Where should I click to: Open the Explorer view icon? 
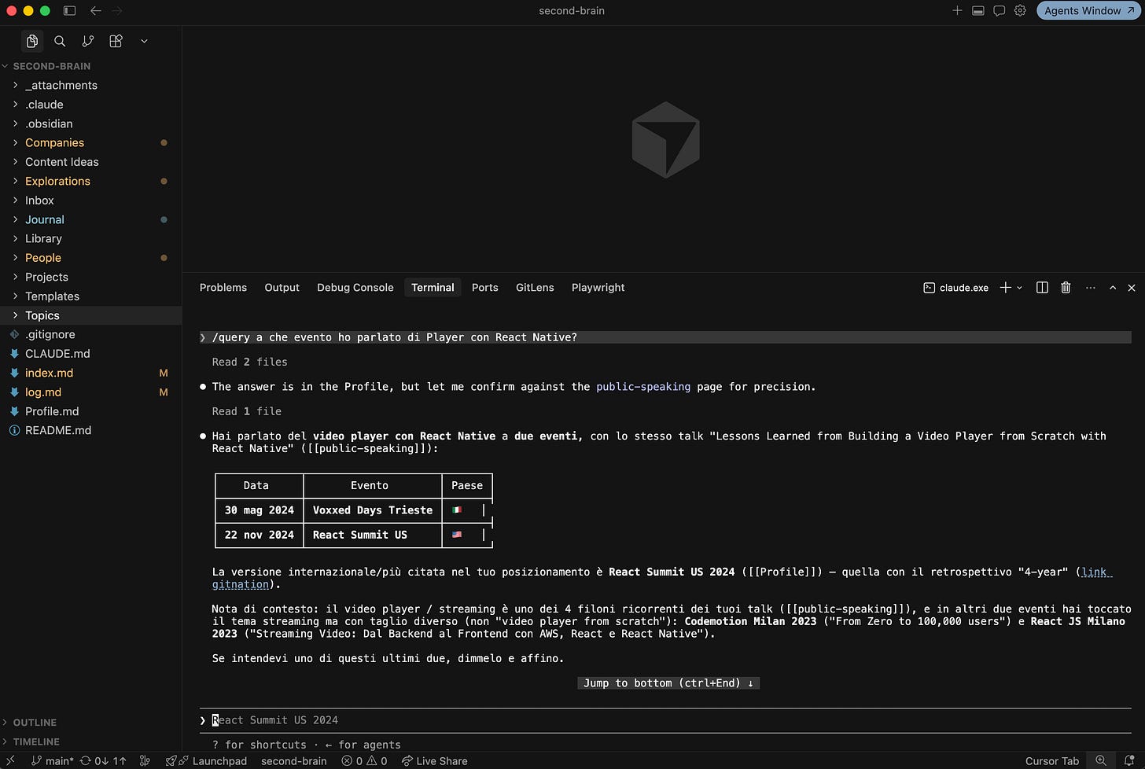click(32, 41)
